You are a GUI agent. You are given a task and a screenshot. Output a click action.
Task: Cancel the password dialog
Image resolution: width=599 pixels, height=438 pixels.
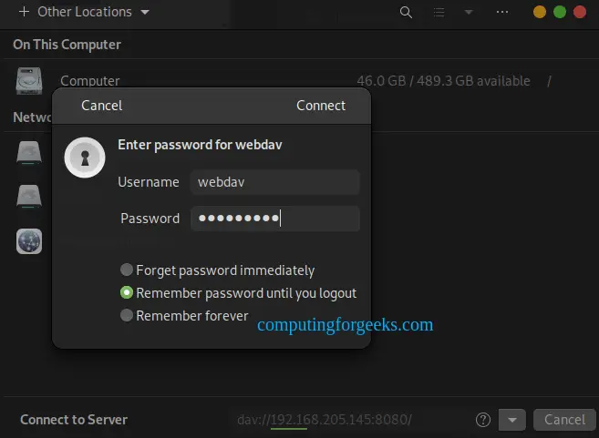coord(101,106)
